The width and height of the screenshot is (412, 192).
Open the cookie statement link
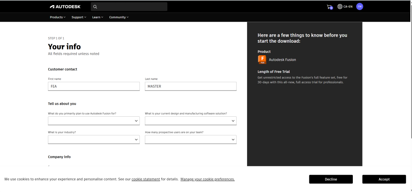146,179
